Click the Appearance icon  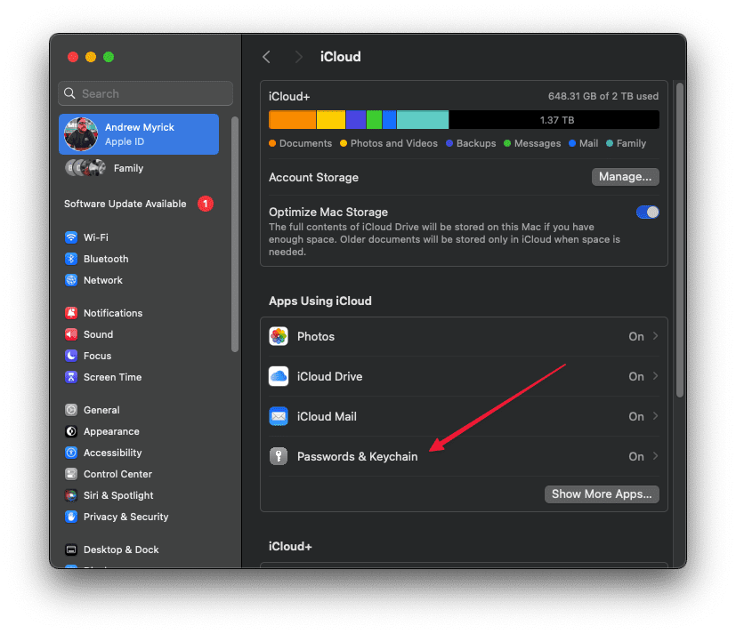71,431
